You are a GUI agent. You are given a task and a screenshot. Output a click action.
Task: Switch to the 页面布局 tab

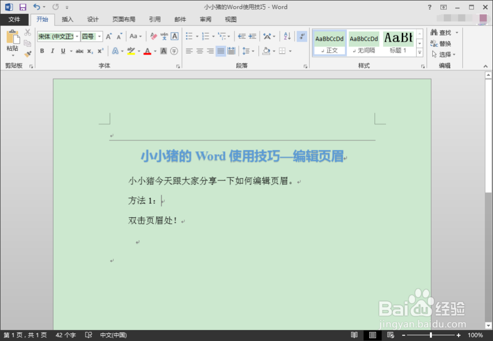coord(124,20)
